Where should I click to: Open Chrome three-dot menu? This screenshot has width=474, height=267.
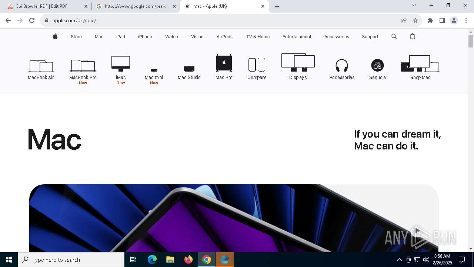pyautogui.click(x=466, y=20)
